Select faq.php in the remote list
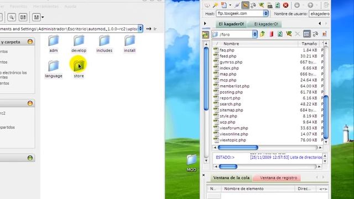The width and height of the screenshot is (354, 199). 227,50
